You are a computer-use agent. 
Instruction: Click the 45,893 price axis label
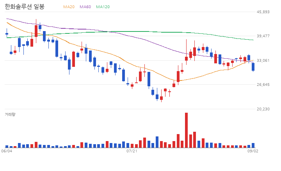pos(263,12)
